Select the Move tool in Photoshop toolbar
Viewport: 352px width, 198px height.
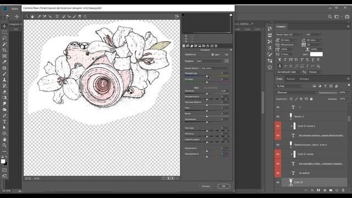point(4,26)
